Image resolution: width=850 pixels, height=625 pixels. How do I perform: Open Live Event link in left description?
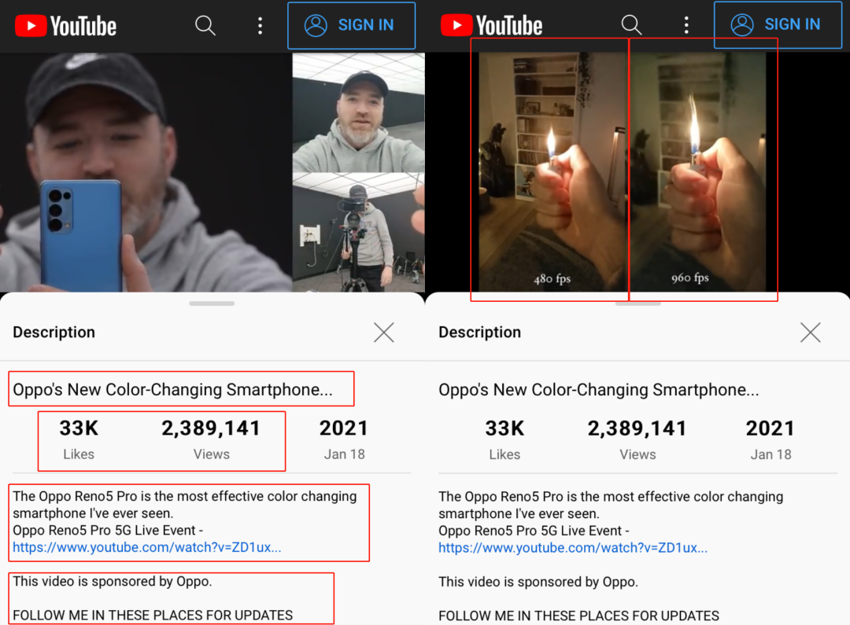click(x=147, y=547)
